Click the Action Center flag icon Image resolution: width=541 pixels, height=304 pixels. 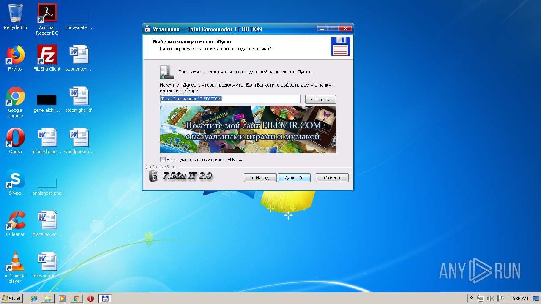point(501,299)
